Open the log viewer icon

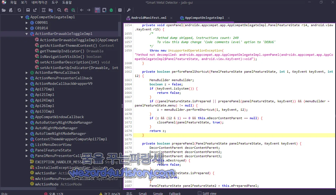(x=120, y=10)
